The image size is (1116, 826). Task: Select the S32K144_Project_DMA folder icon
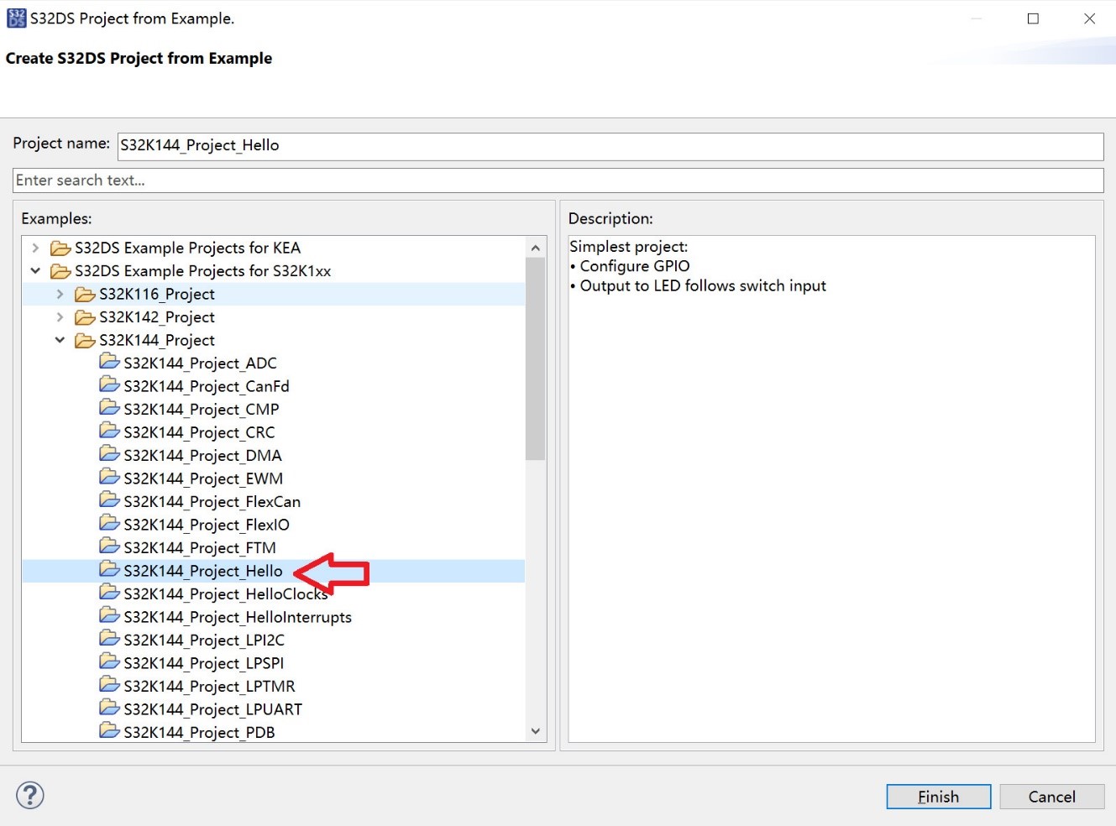pos(109,454)
